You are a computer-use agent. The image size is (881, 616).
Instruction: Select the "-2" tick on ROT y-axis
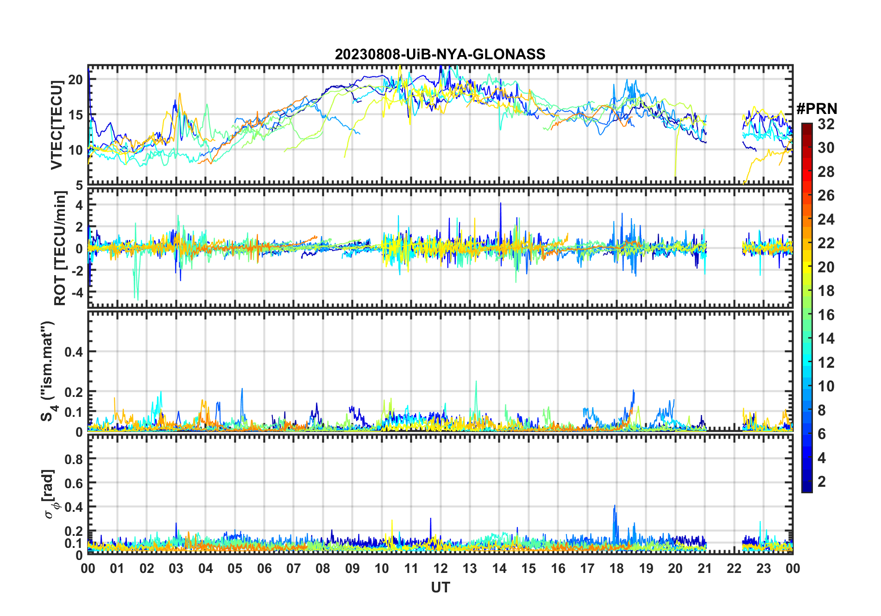77,270
